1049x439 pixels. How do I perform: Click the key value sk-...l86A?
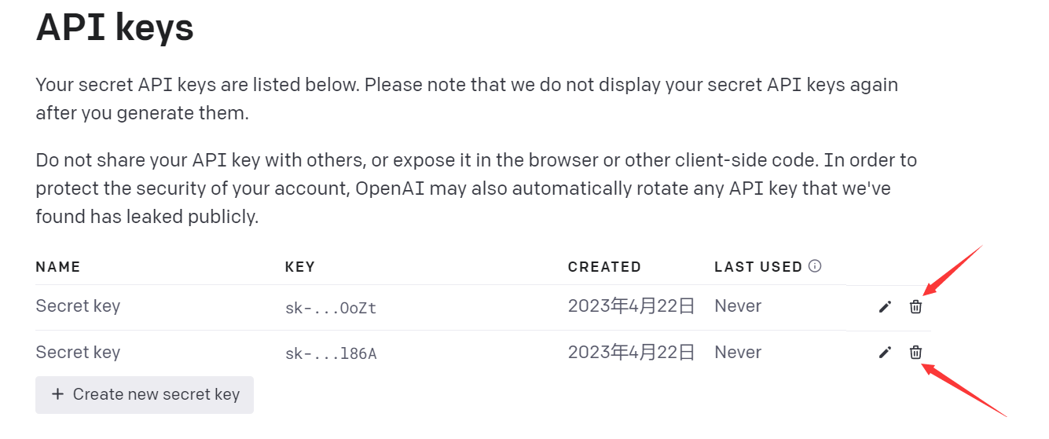[331, 354]
